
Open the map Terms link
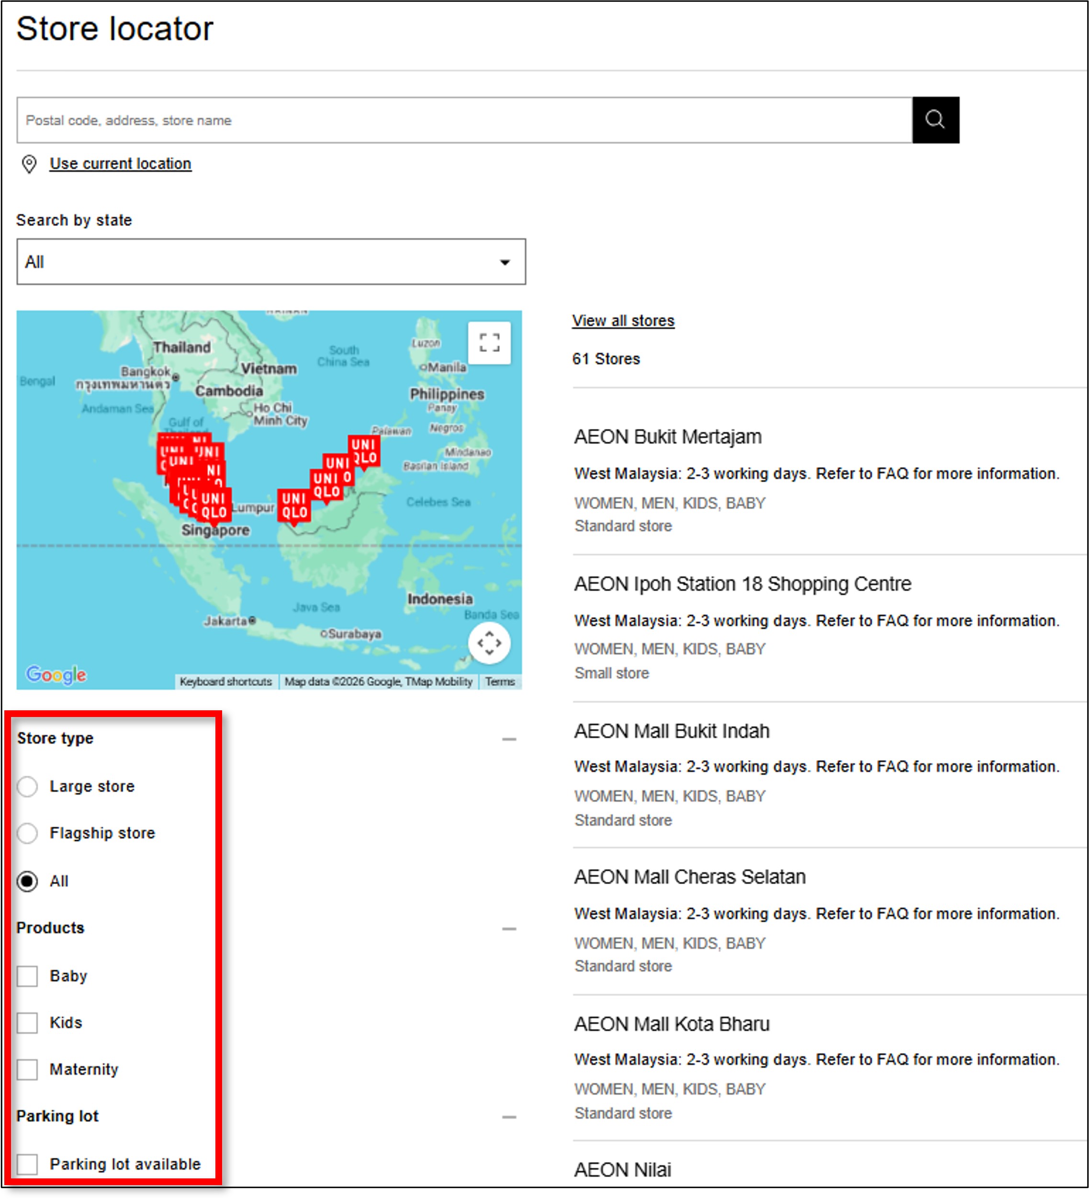pyautogui.click(x=500, y=682)
